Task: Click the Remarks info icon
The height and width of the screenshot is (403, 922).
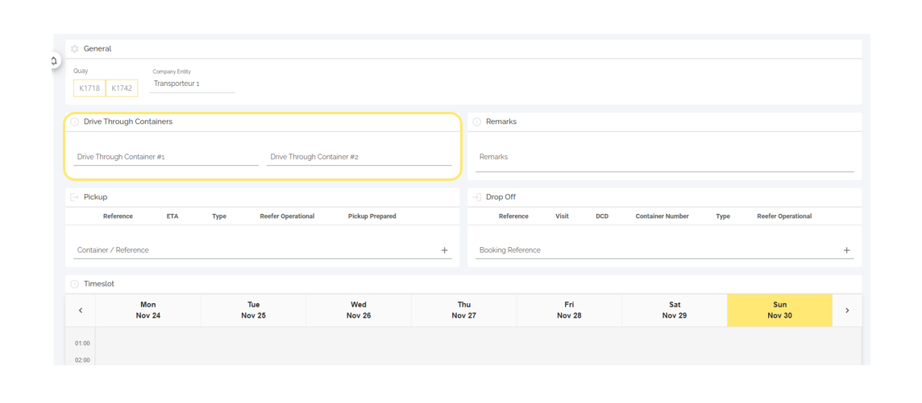Action: point(477,122)
